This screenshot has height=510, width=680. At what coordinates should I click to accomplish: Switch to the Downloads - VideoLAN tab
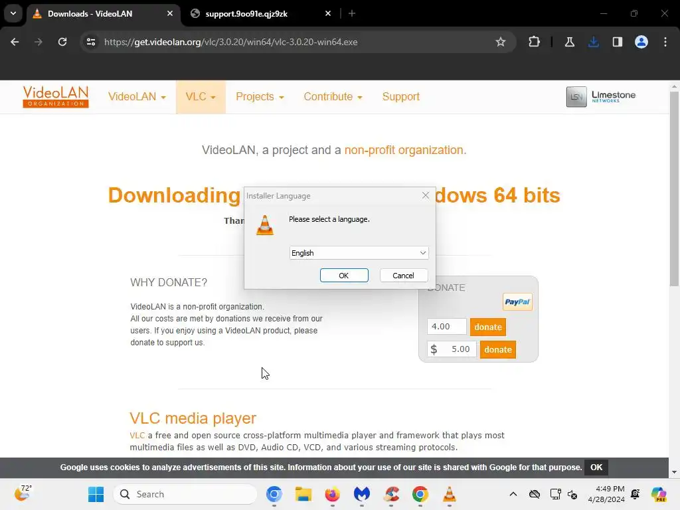(103, 14)
